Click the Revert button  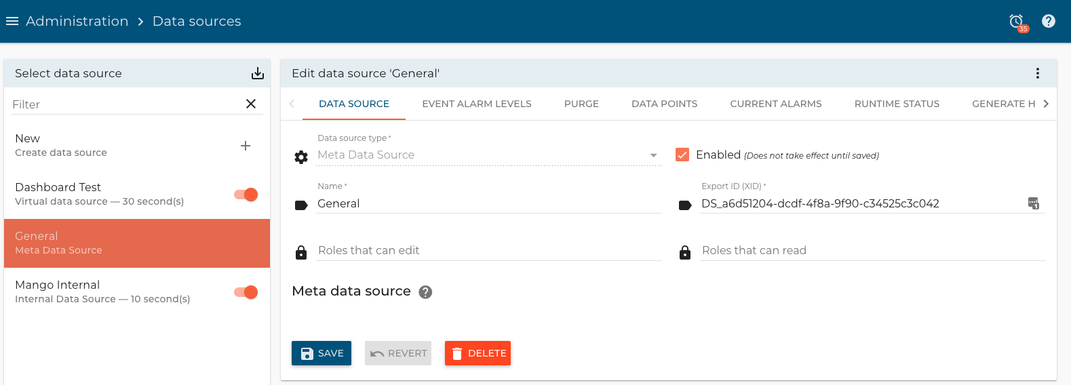click(398, 353)
